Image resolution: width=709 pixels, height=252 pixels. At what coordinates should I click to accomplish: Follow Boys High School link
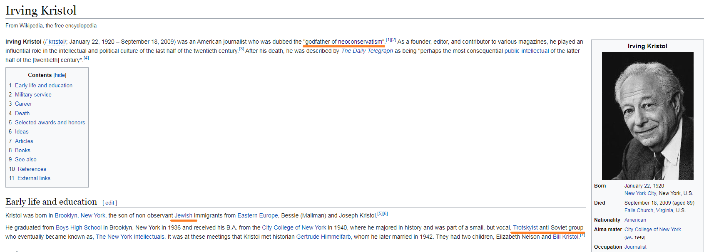pos(79,227)
